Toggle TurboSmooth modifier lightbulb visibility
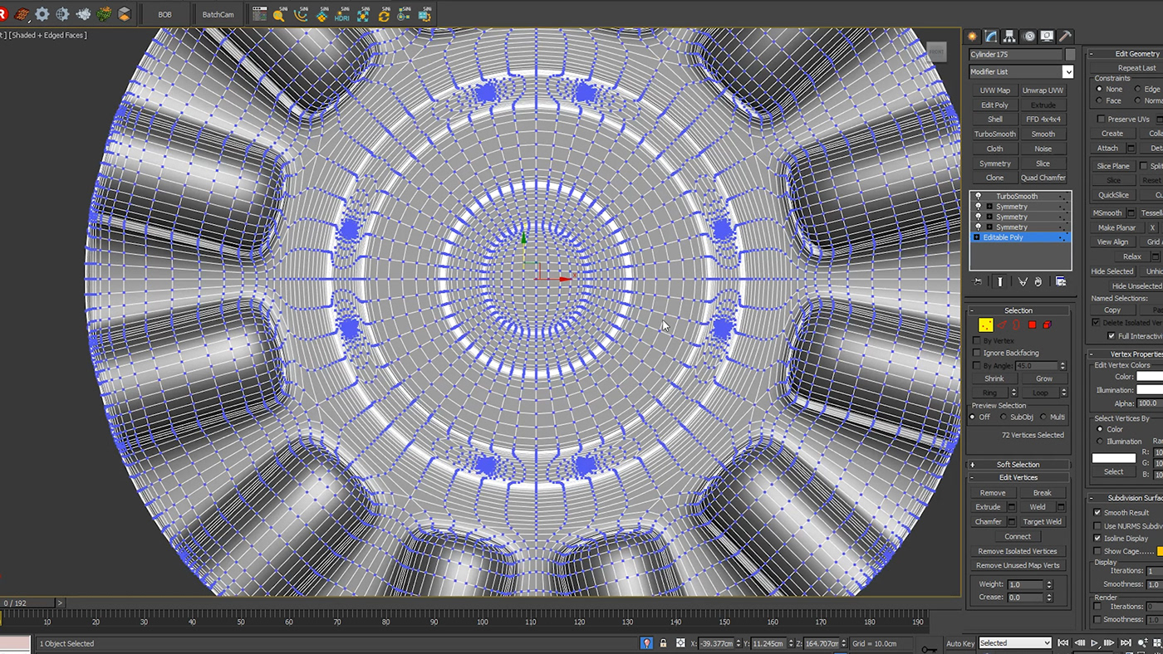Screen dimensions: 1163x654 (x=978, y=196)
